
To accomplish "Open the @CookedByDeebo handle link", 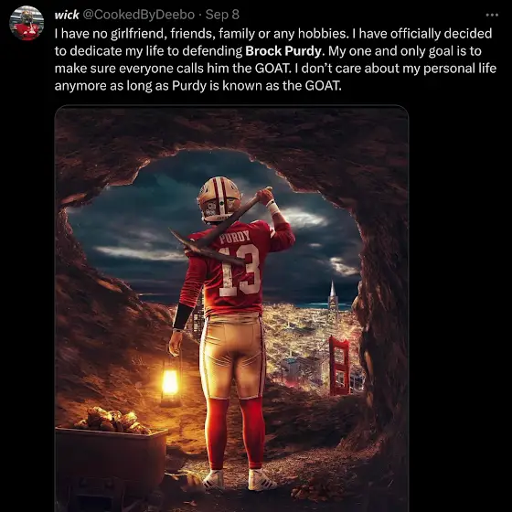I will [x=138, y=15].
